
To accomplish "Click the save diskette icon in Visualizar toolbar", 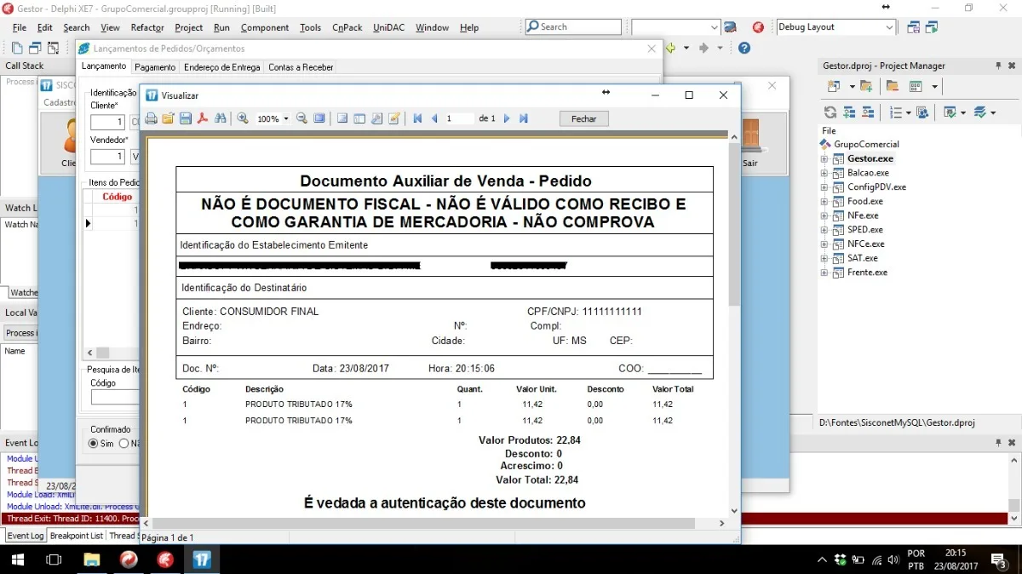I will coord(185,119).
